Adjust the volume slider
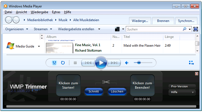Screen dimensions: 202x112 [x=143, y=63]
